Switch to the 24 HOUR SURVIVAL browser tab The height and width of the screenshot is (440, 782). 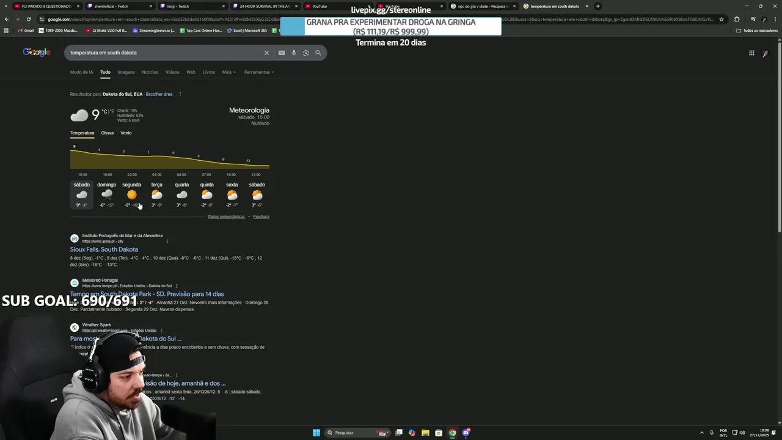pyautogui.click(x=265, y=6)
